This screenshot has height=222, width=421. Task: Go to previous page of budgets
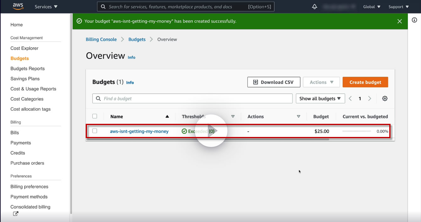350,98
